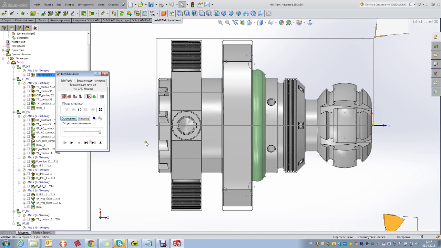Open Skype from the taskbar
This screenshot has height=248, width=441.
pyautogui.click(x=120, y=244)
